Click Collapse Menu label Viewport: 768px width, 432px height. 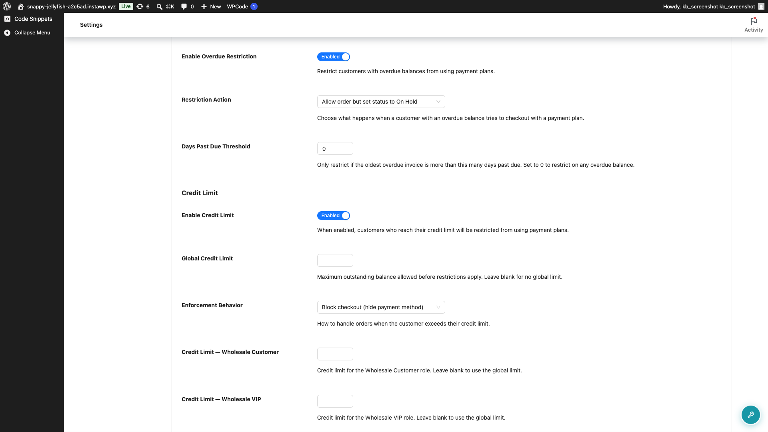[32, 33]
